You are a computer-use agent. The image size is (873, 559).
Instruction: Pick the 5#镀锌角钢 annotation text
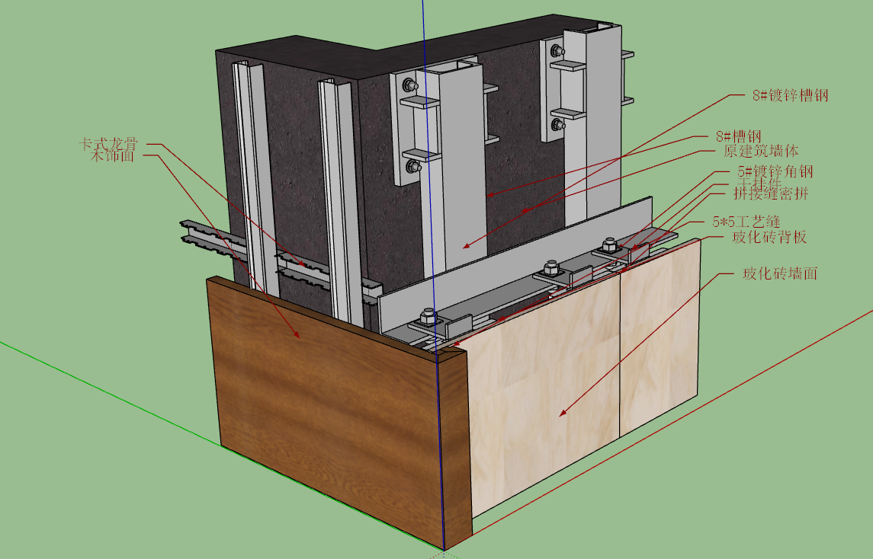pos(775,171)
